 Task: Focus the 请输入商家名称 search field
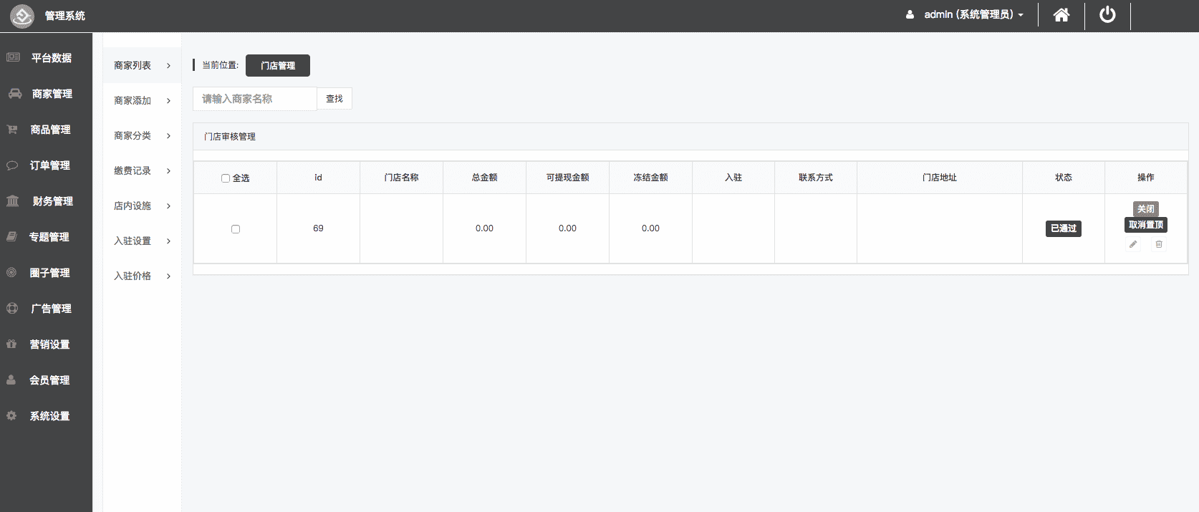point(255,99)
